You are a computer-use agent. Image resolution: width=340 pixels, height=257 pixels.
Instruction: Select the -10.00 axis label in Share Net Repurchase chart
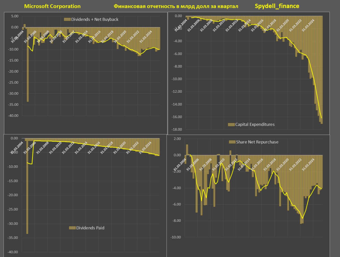pyautogui.click(x=176, y=237)
